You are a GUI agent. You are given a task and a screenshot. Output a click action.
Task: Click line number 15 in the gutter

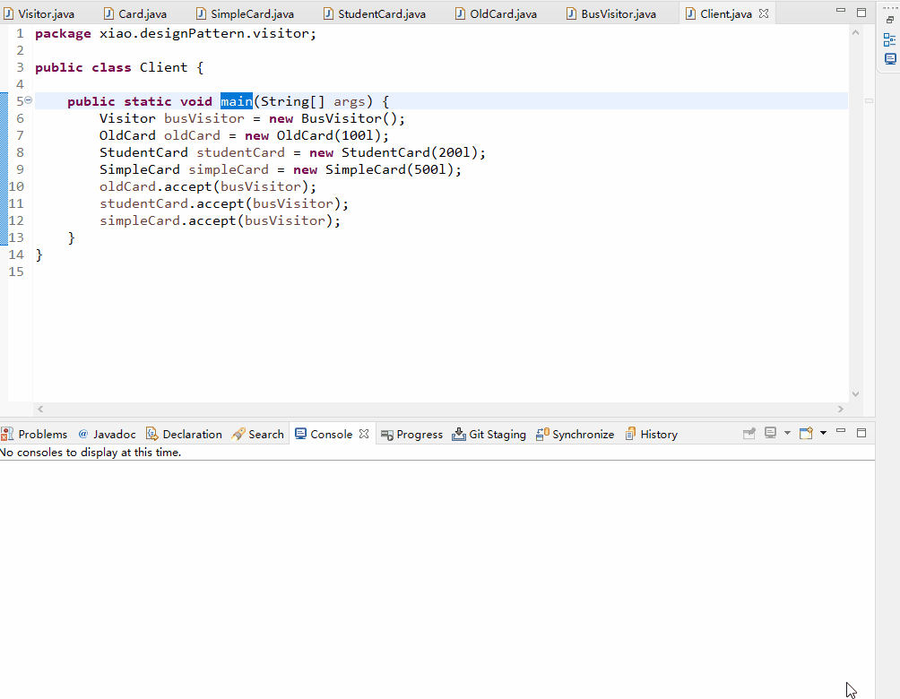click(16, 272)
